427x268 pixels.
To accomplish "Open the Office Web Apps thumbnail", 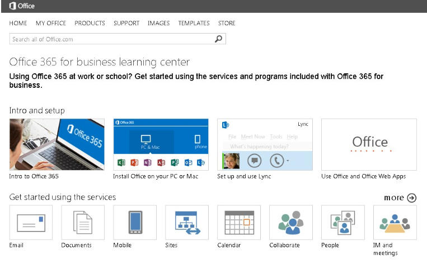I will point(369,144).
